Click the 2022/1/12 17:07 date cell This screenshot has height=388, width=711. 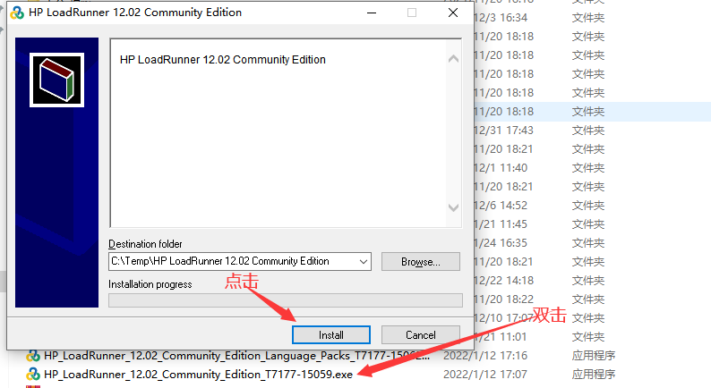484,375
